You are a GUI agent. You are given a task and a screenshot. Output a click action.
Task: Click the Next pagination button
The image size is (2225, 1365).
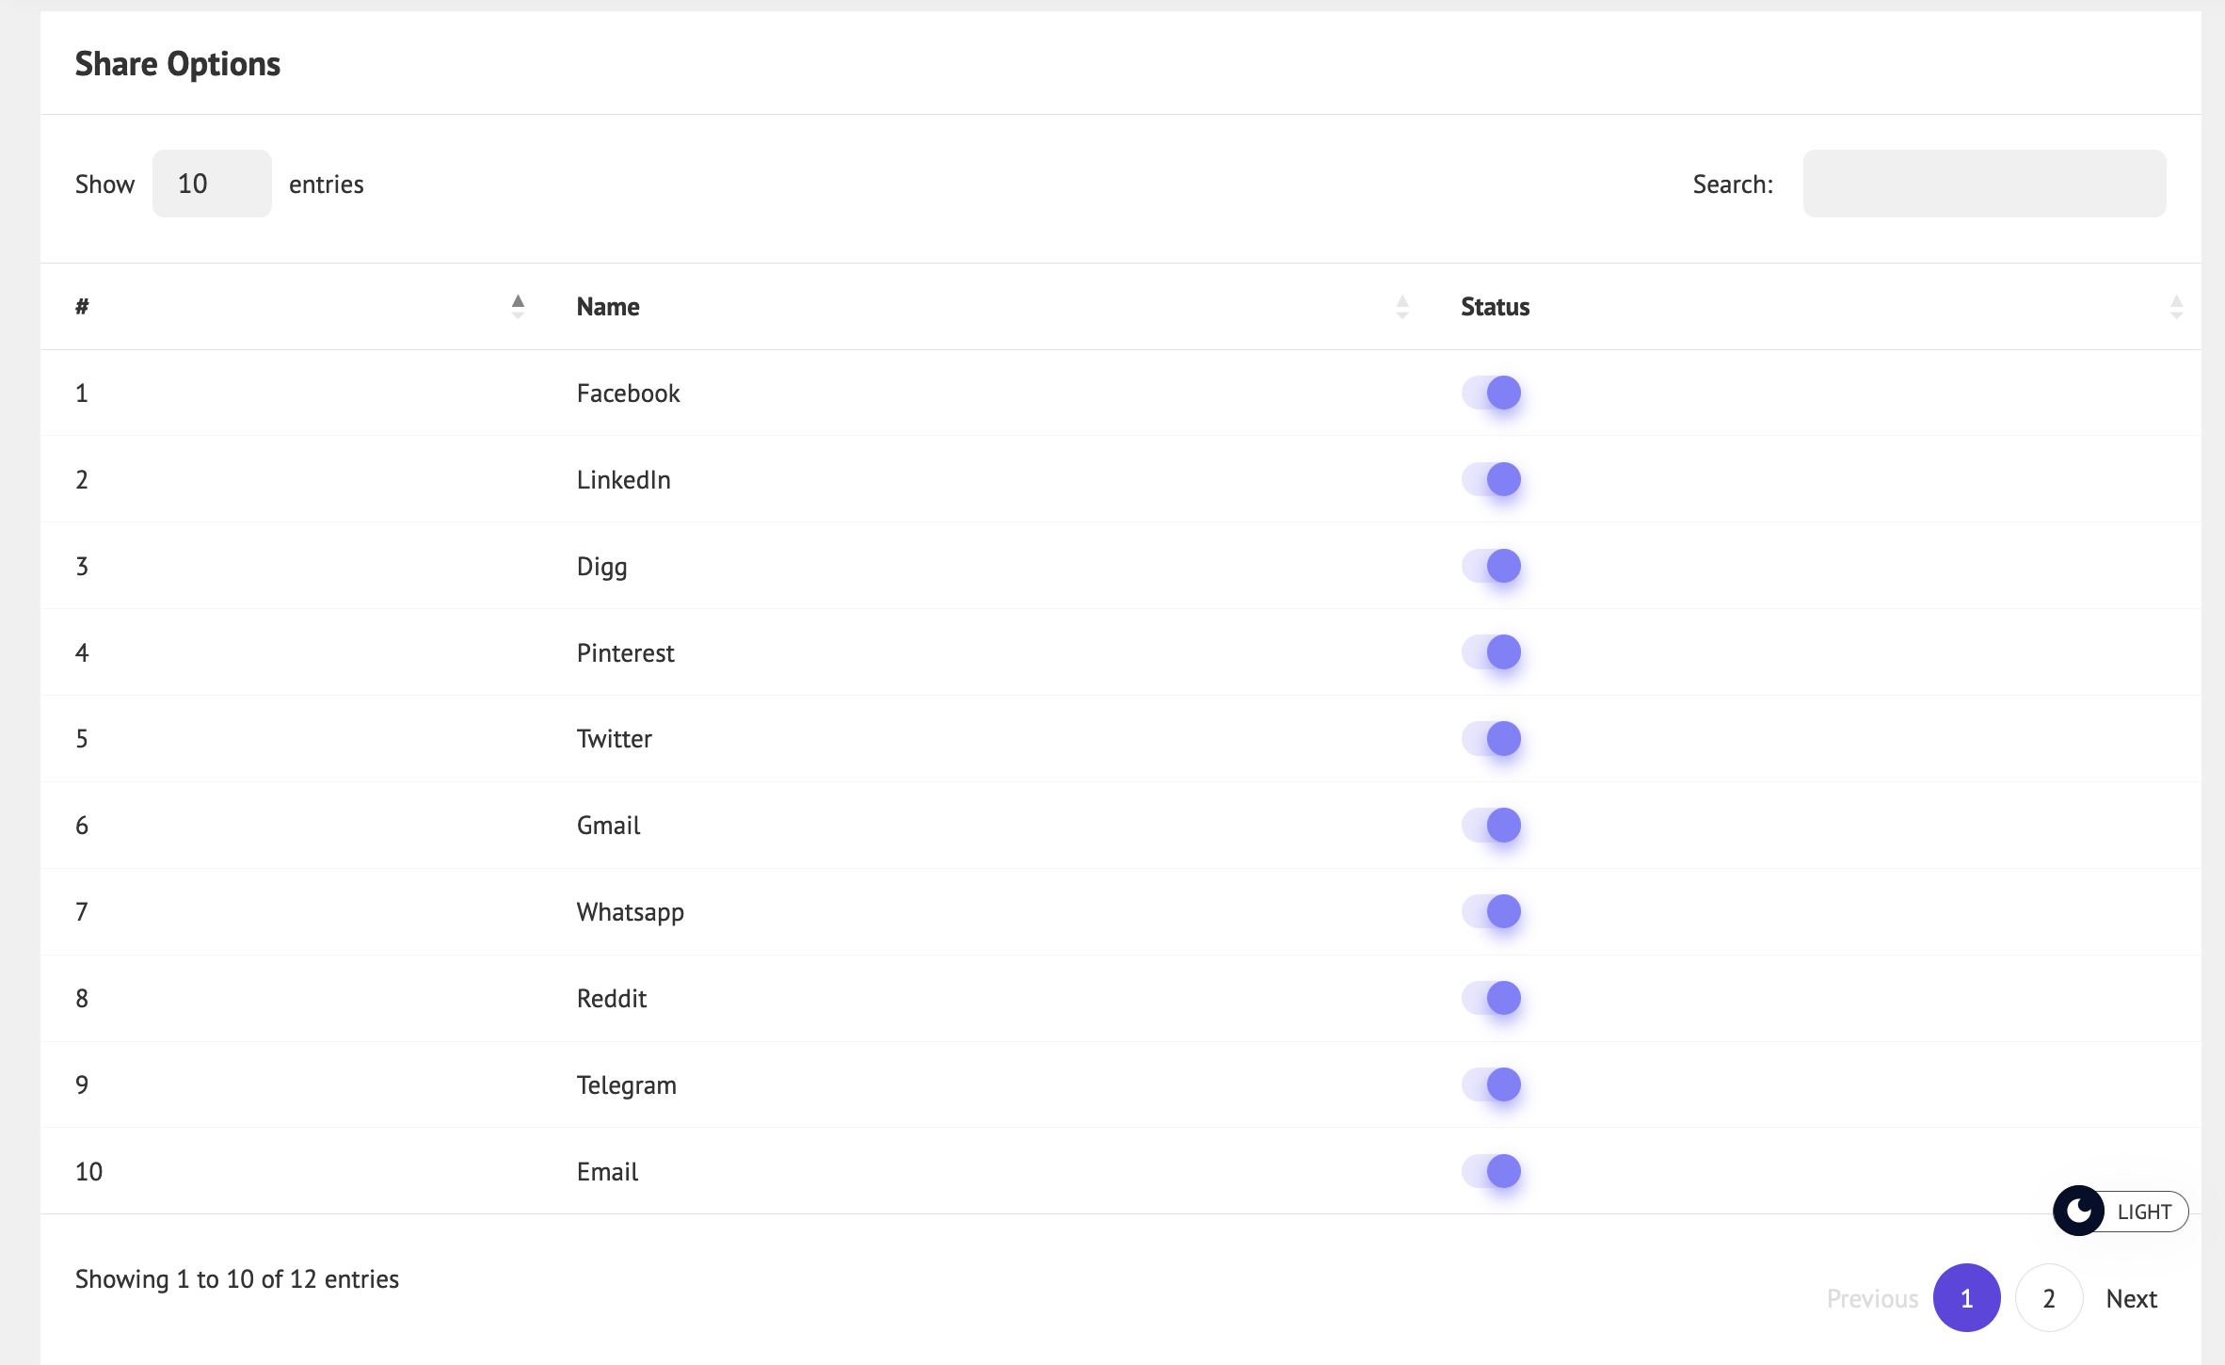(x=2133, y=1297)
